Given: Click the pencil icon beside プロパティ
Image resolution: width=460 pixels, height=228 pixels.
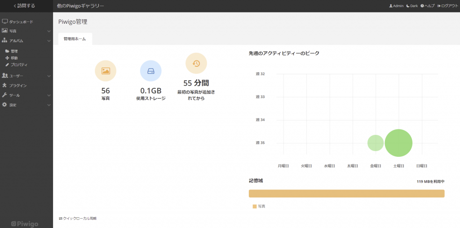Looking at the screenshot, I should (7, 65).
